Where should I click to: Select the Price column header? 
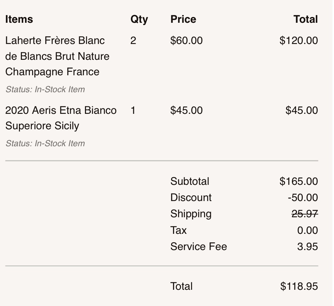183,19
